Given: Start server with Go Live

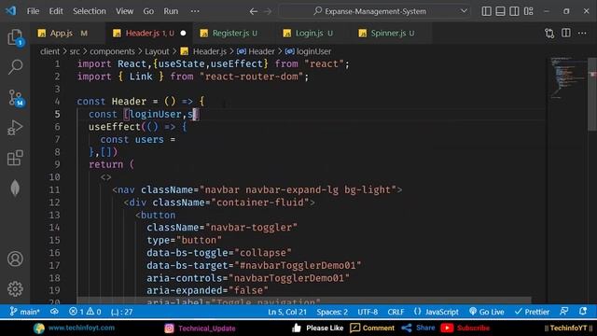Looking at the screenshot, I should pos(487,312).
